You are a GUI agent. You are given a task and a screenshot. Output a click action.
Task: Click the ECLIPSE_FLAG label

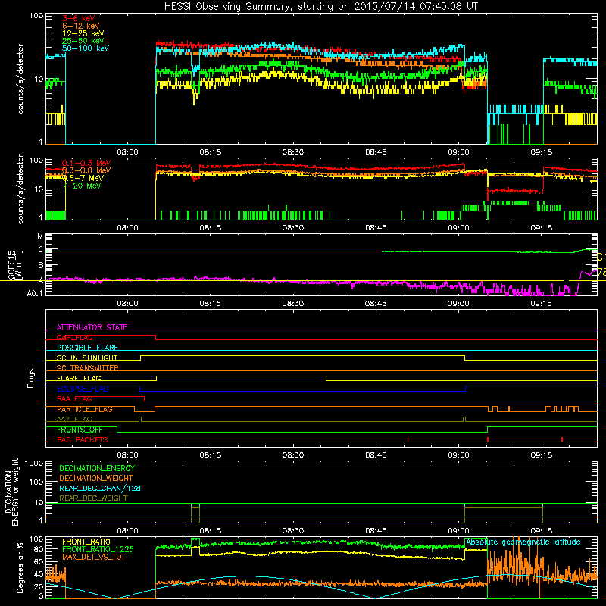tap(83, 389)
